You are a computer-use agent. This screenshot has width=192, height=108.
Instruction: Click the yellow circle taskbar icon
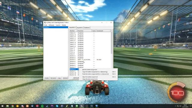17,106
